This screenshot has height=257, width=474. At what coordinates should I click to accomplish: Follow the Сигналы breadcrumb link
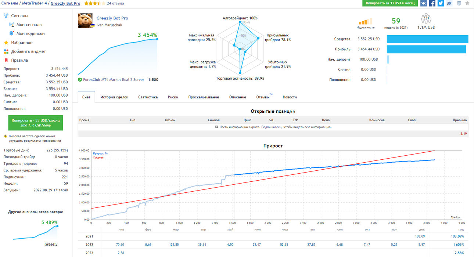[x=10, y=3]
